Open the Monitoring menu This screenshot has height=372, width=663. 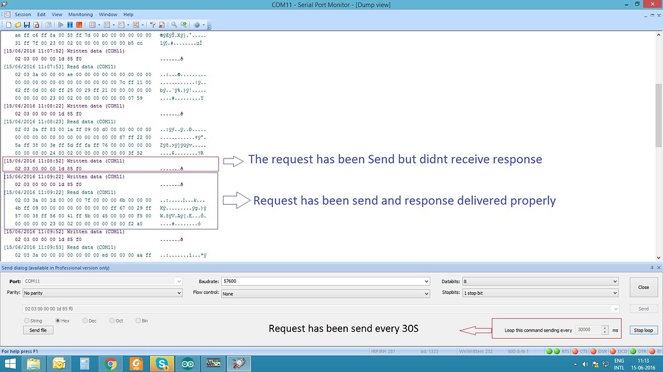pyautogui.click(x=80, y=13)
